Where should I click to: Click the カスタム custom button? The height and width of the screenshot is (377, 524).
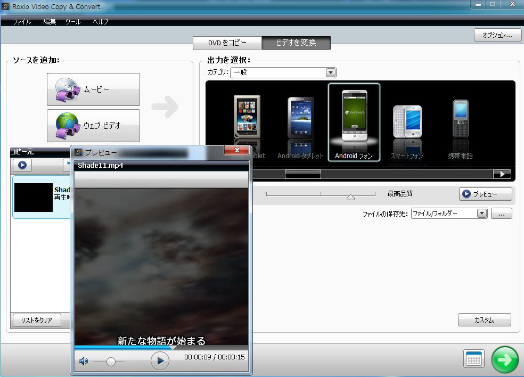[x=484, y=320]
